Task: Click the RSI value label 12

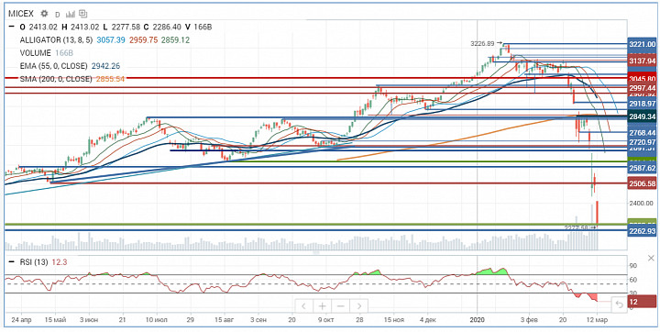Action: click(x=642, y=302)
